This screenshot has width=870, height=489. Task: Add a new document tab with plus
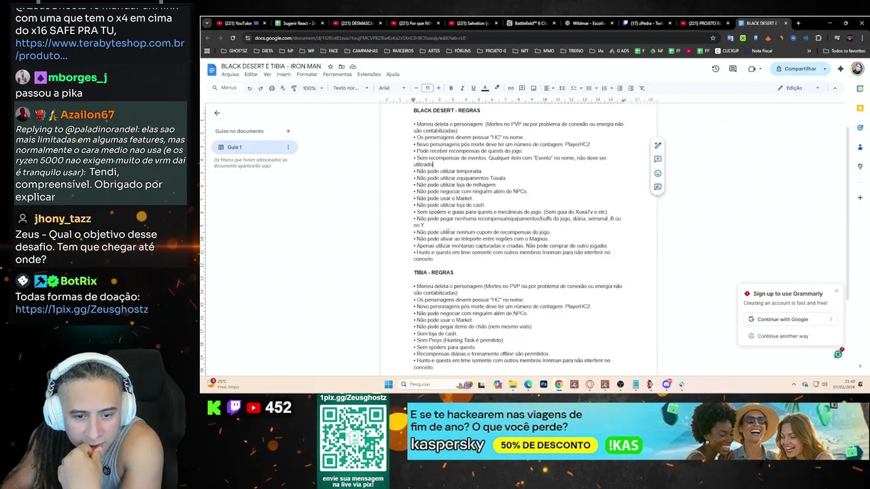point(288,131)
